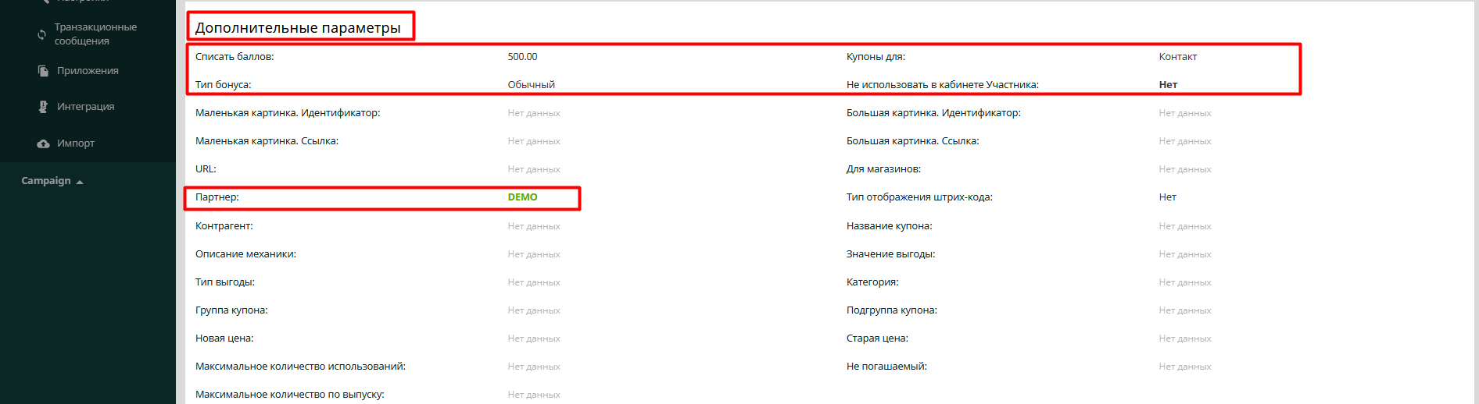Click the Партнер field label

[217, 197]
